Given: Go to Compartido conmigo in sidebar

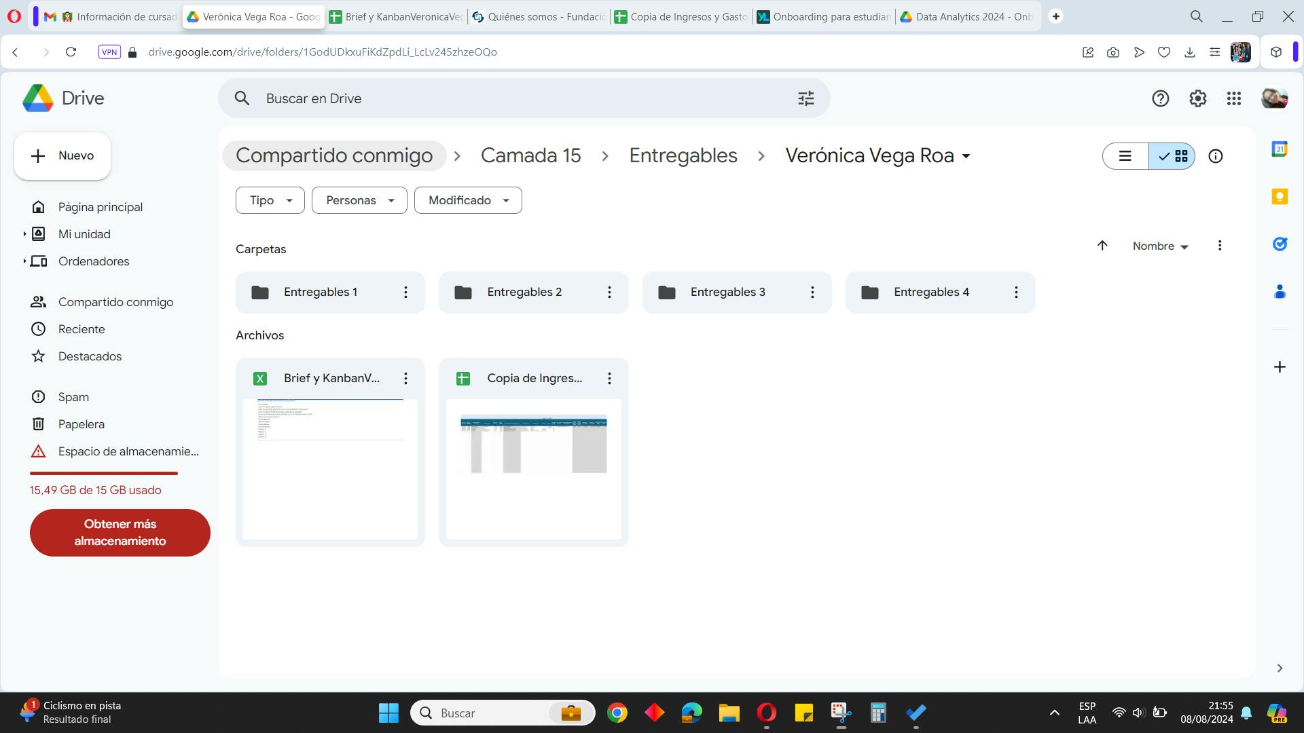Looking at the screenshot, I should click(115, 302).
